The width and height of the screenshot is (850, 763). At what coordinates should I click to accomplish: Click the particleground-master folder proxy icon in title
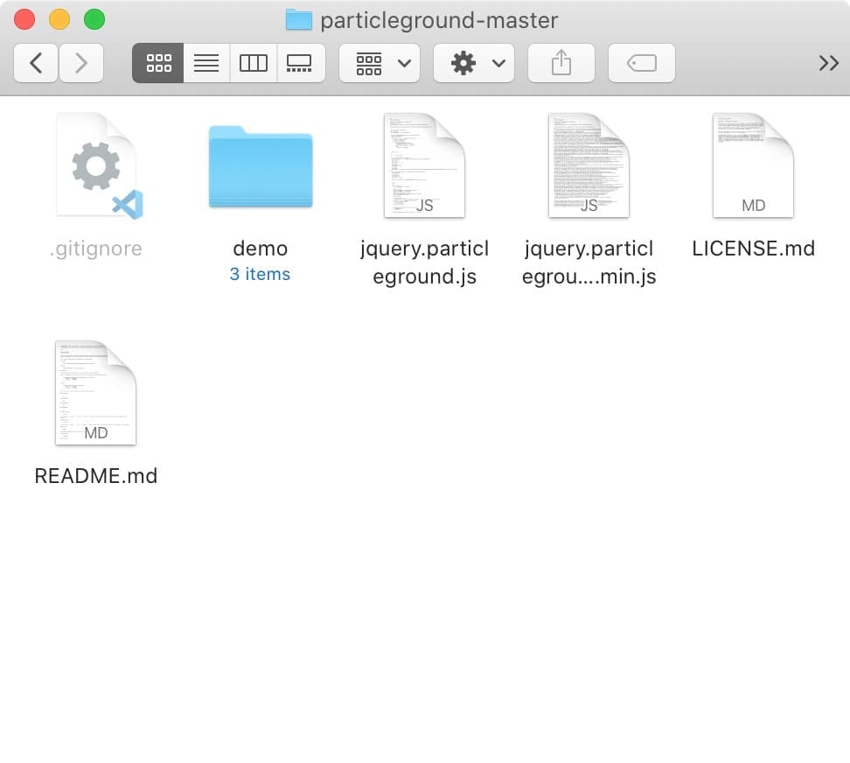(299, 20)
